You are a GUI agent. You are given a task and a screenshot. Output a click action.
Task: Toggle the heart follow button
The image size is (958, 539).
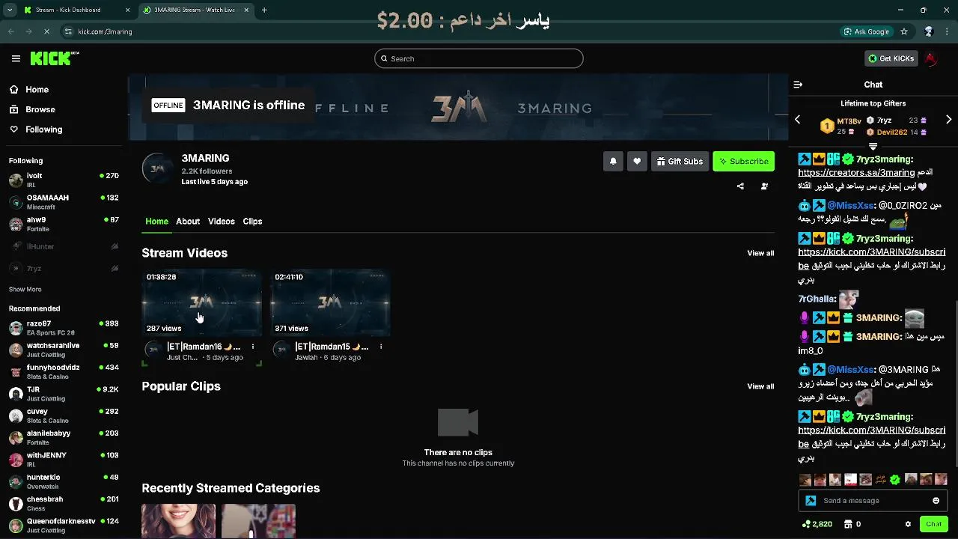coord(637,161)
